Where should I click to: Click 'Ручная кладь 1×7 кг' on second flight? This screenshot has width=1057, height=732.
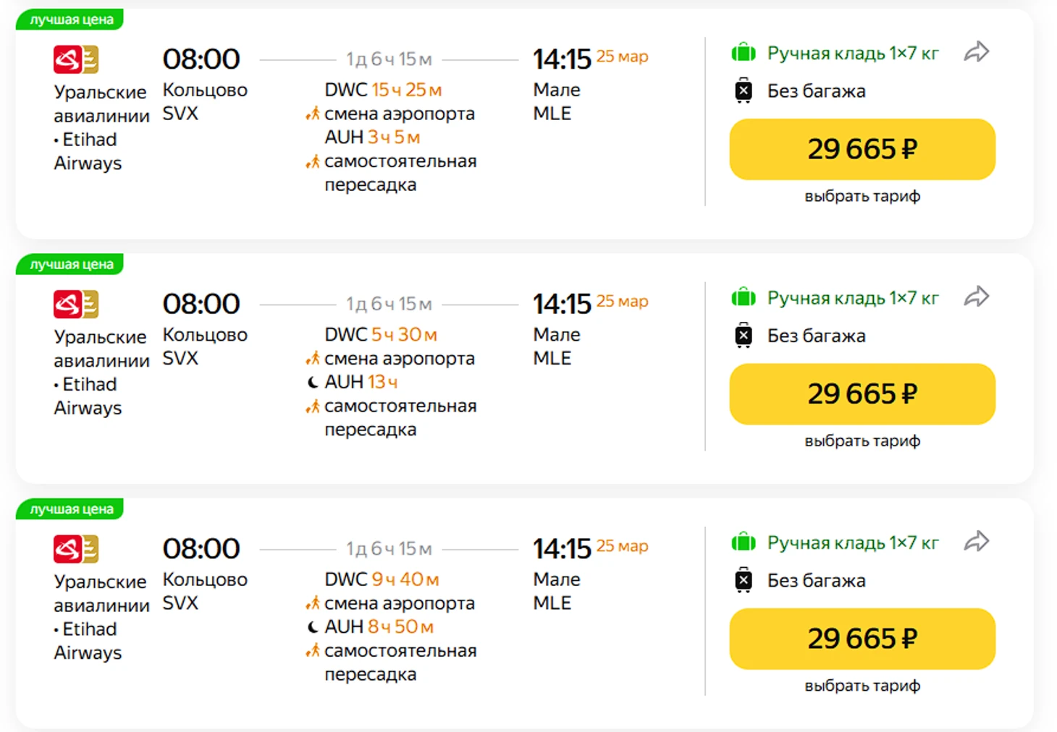tap(853, 298)
